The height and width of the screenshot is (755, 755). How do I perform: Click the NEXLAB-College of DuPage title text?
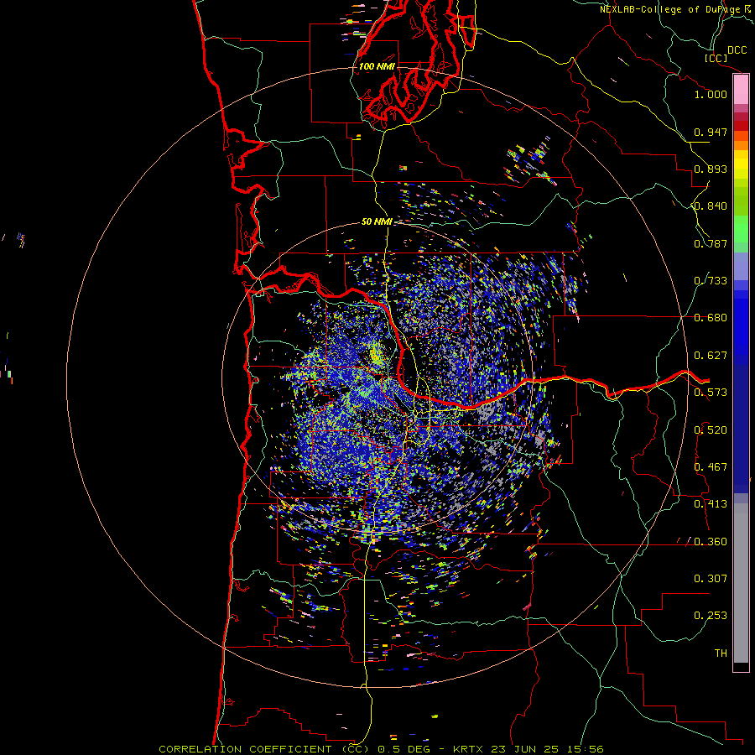[x=669, y=9]
